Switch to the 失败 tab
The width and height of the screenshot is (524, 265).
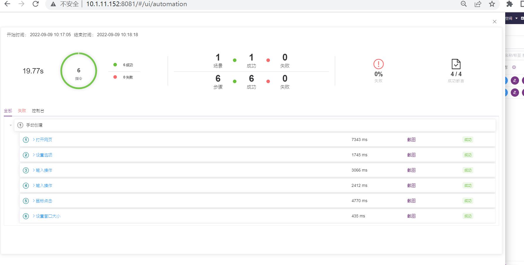point(22,111)
